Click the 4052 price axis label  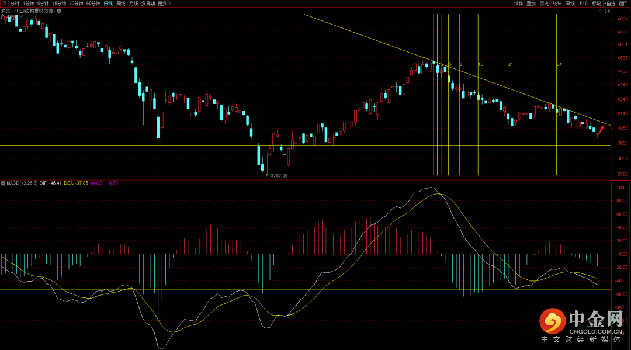[622, 129]
